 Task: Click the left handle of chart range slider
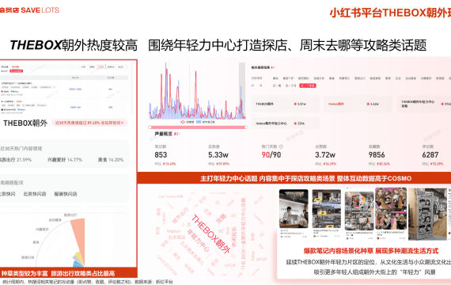[150, 127]
